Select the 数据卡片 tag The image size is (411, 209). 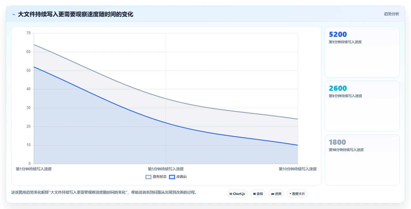[297, 194]
